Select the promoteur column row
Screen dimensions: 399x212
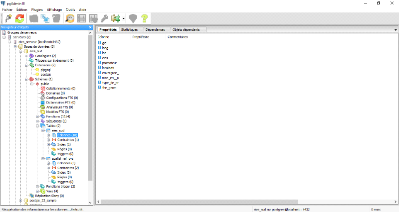(x=109, y=63)
